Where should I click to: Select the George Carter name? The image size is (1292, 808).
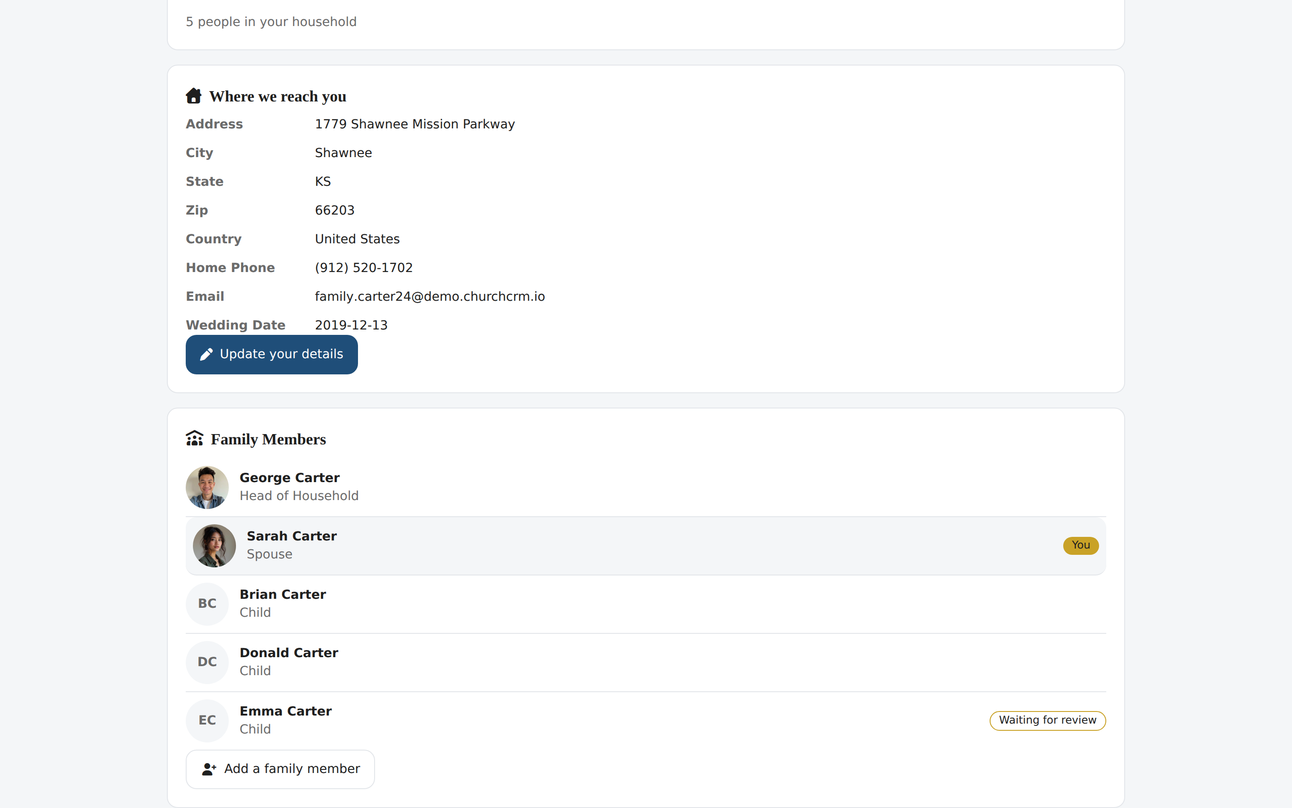click(x=289, y=478)
